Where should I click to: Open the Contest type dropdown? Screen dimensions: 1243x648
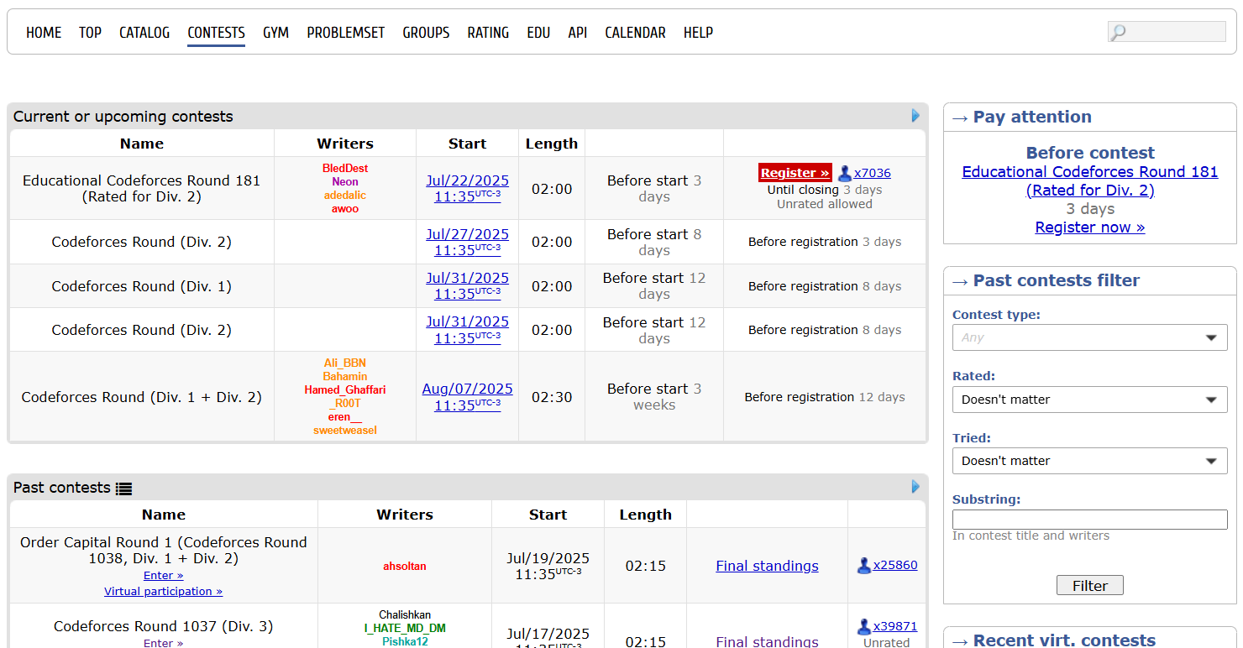(x=1089, y=337)
